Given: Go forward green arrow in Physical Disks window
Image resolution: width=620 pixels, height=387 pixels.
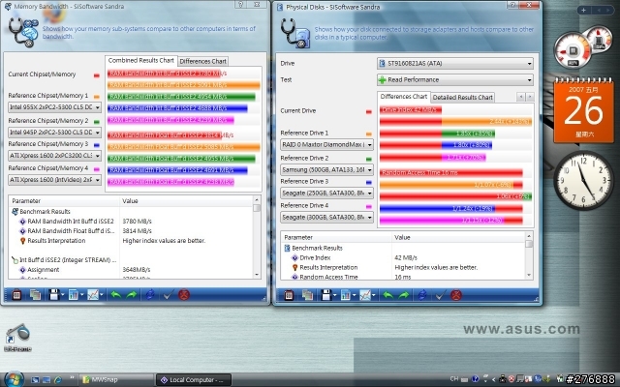Looking at the screenshot, I should tap(404, 295).
